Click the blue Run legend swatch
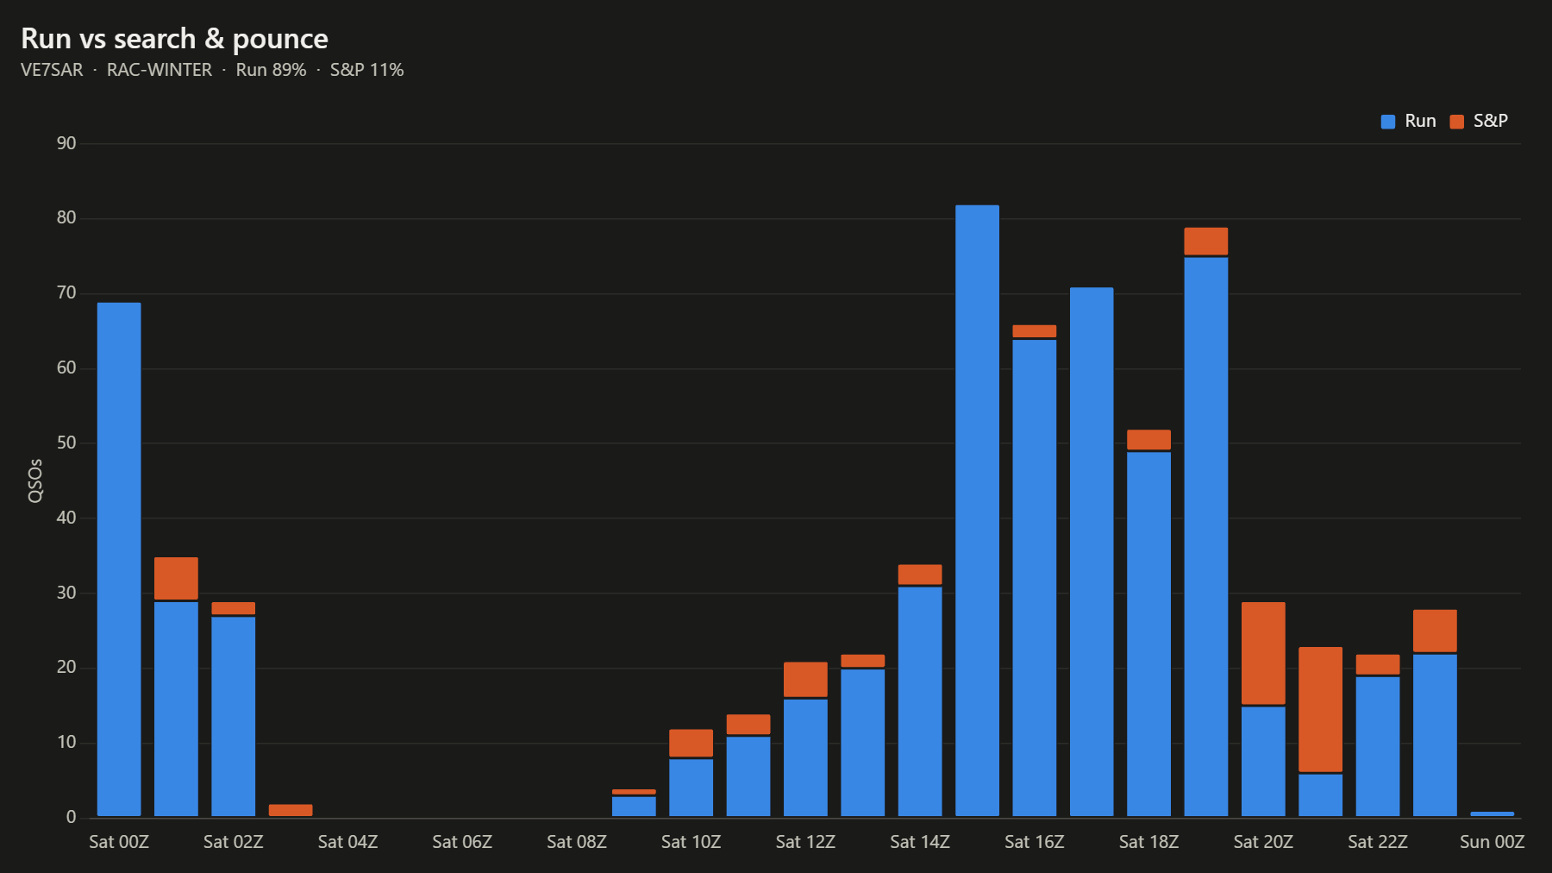Image resolution: width=1552 pixels, height=873 pixels. pyautogui.click(x=1388, y=122)
